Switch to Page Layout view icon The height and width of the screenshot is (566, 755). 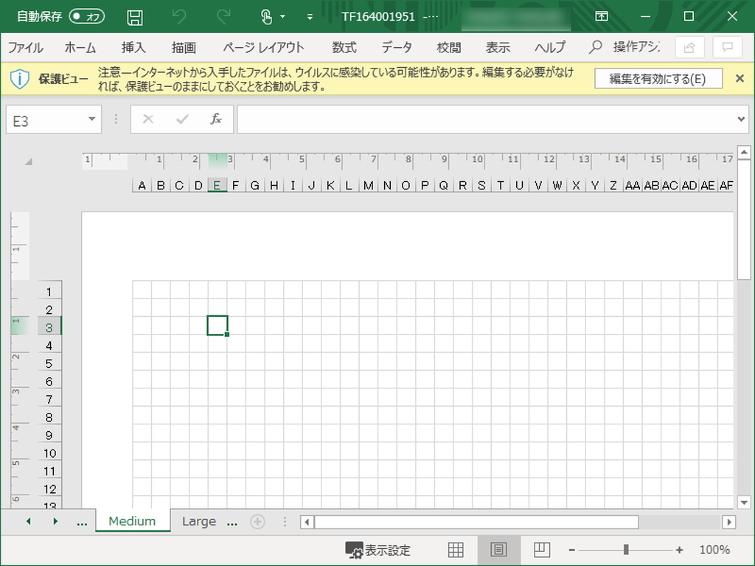point(499,550)
